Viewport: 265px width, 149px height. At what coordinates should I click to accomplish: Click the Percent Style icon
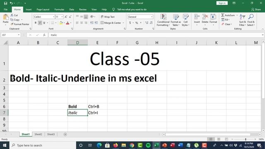pyautogui.click(x=137, y=23)
